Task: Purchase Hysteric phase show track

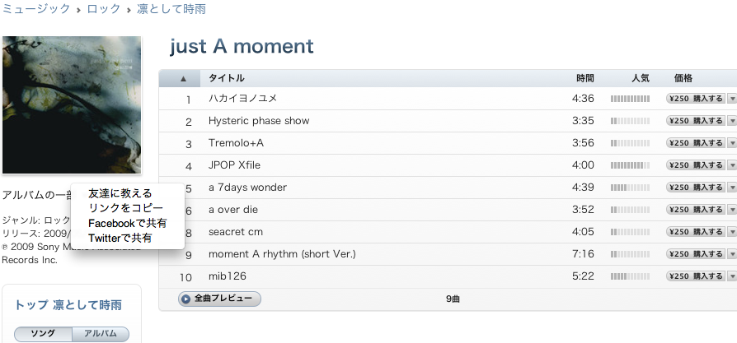Action: tap(696, 121)
